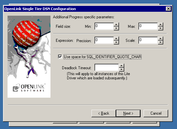Decrease the Field size Min value
177x129 pixels.
(x=116, y=28)
